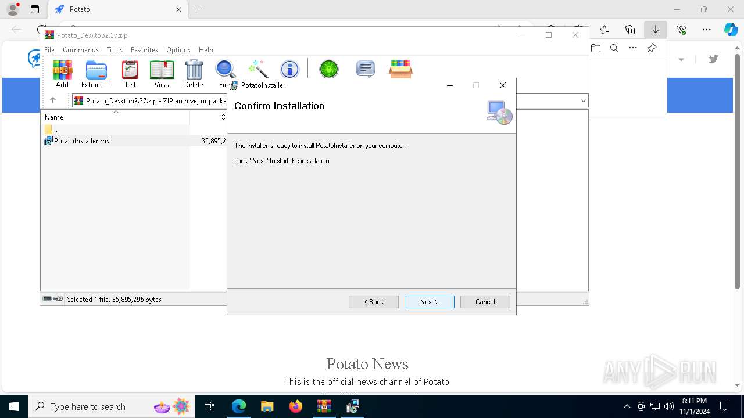Click the Comment speech bubble icon
The image size is (744, 418).
(365, 69)
